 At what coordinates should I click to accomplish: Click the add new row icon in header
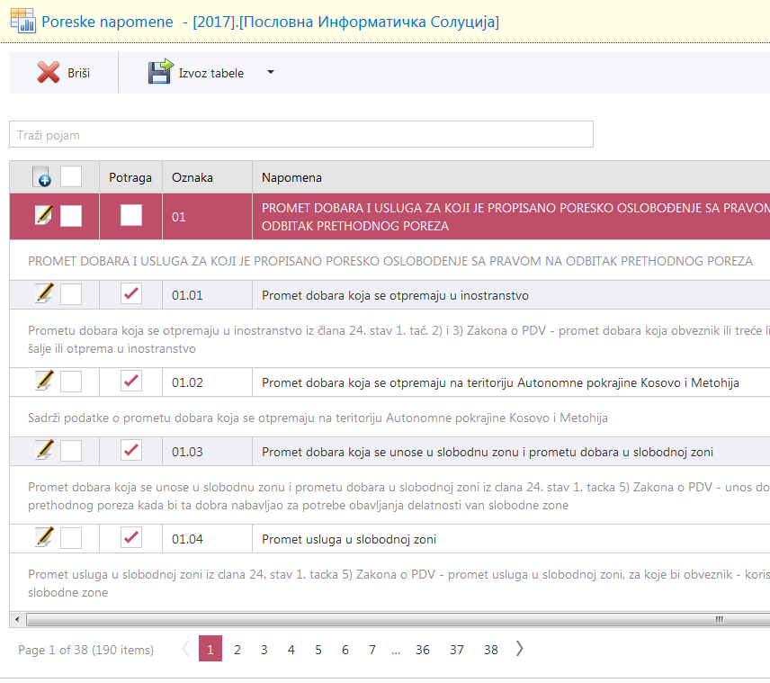(42, 177)
